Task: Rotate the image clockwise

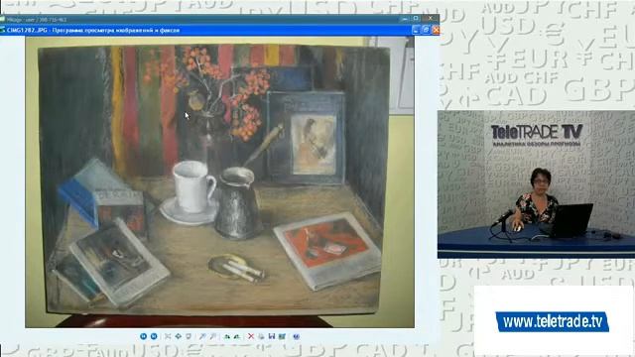Action: 227,336
